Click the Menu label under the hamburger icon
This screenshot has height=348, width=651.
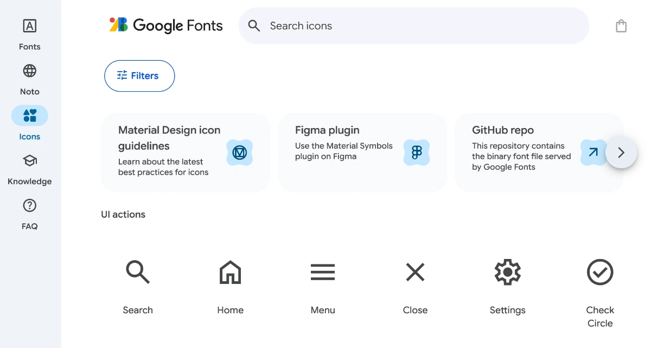(323, 310)
